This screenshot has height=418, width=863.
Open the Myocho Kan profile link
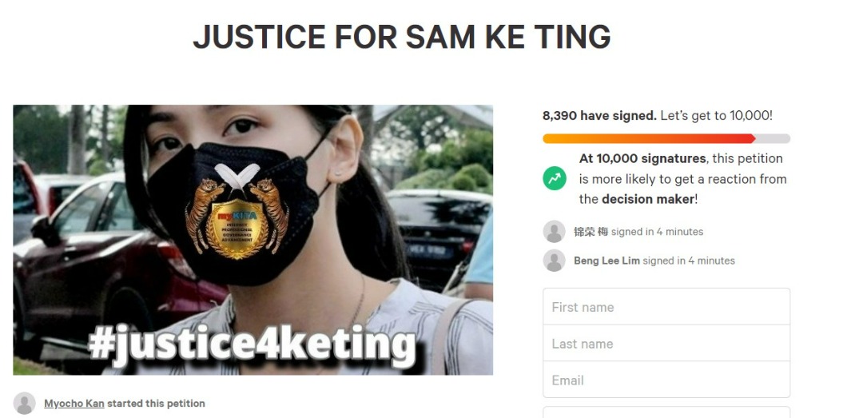coord(74,403)
